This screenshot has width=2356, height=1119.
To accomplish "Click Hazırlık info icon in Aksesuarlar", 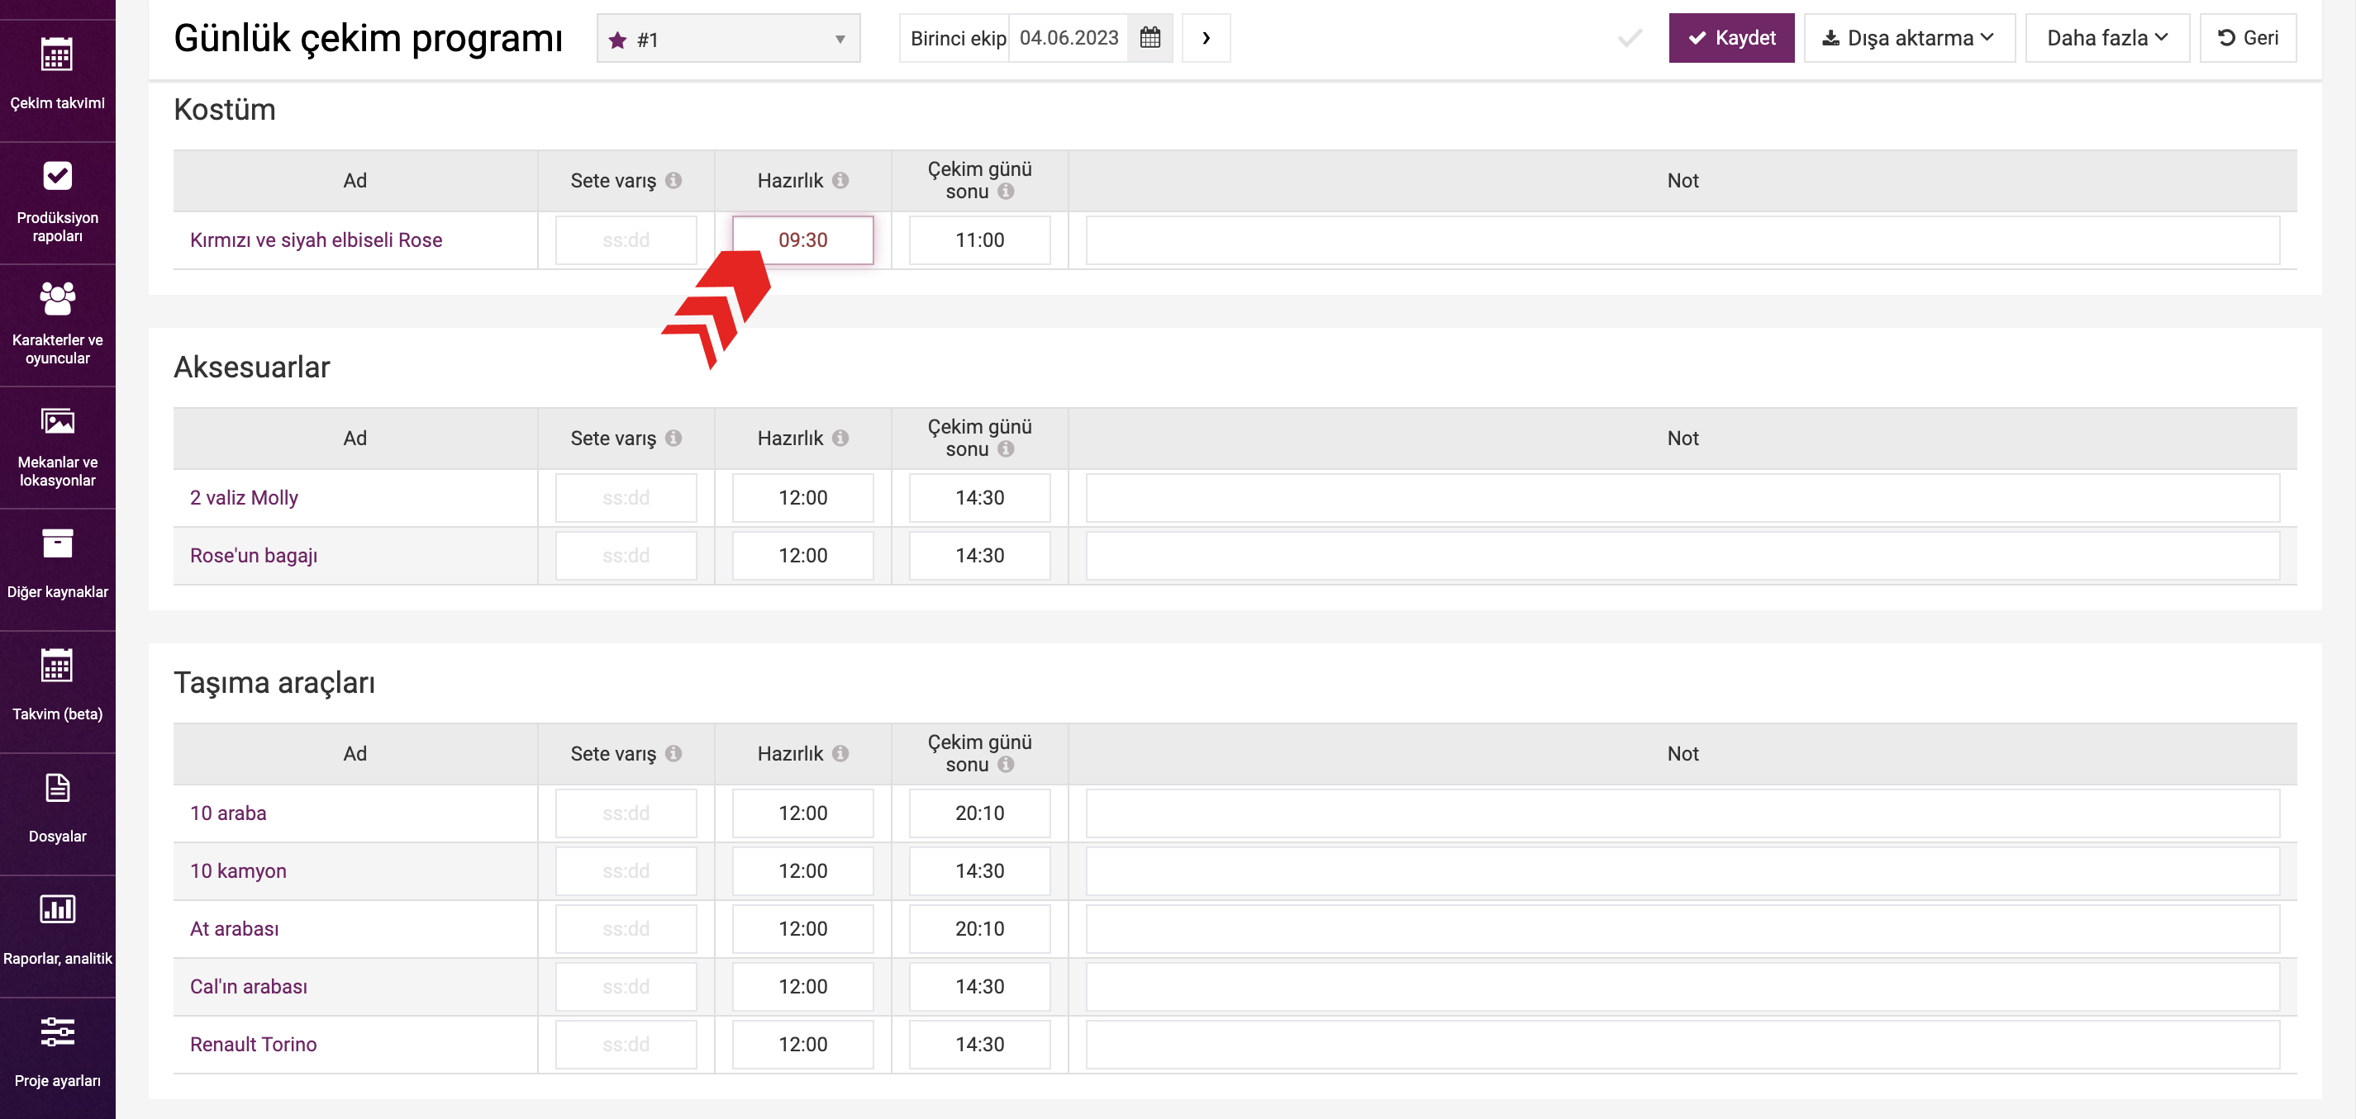I will 840,438.
